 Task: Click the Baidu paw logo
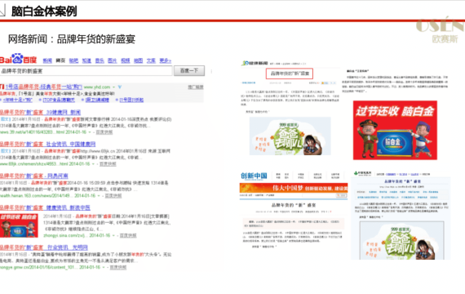[x=18, y=59]
